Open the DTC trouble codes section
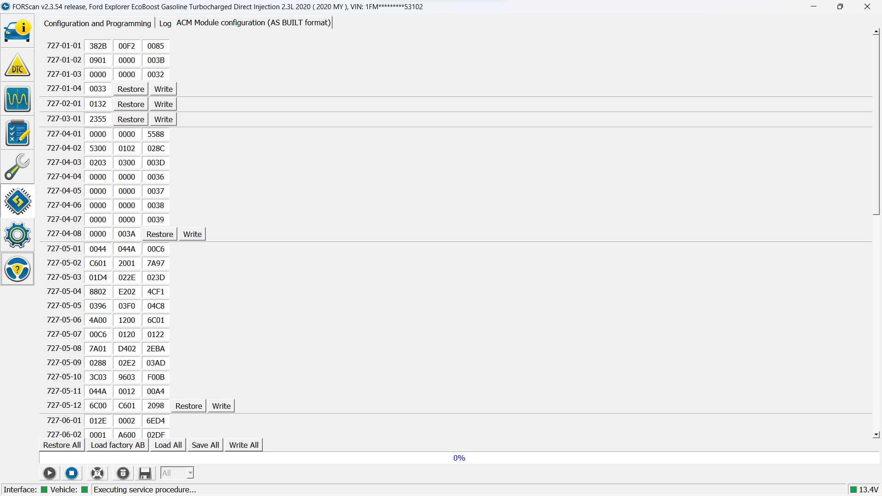Viewport: 882px width, 496px height. click(x=17, y=65)
